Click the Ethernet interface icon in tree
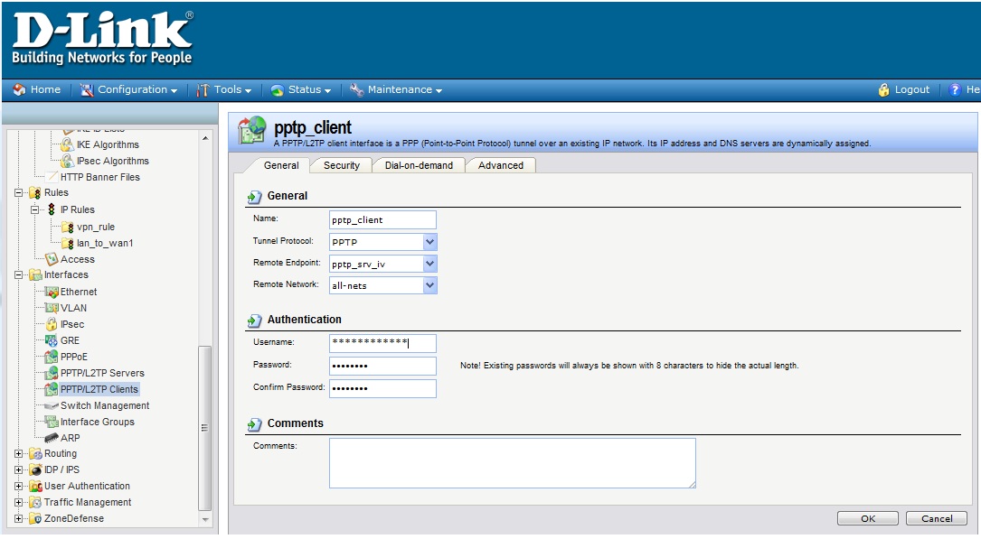This screenshot has height=539, width=981. click(x=52, y=292)
